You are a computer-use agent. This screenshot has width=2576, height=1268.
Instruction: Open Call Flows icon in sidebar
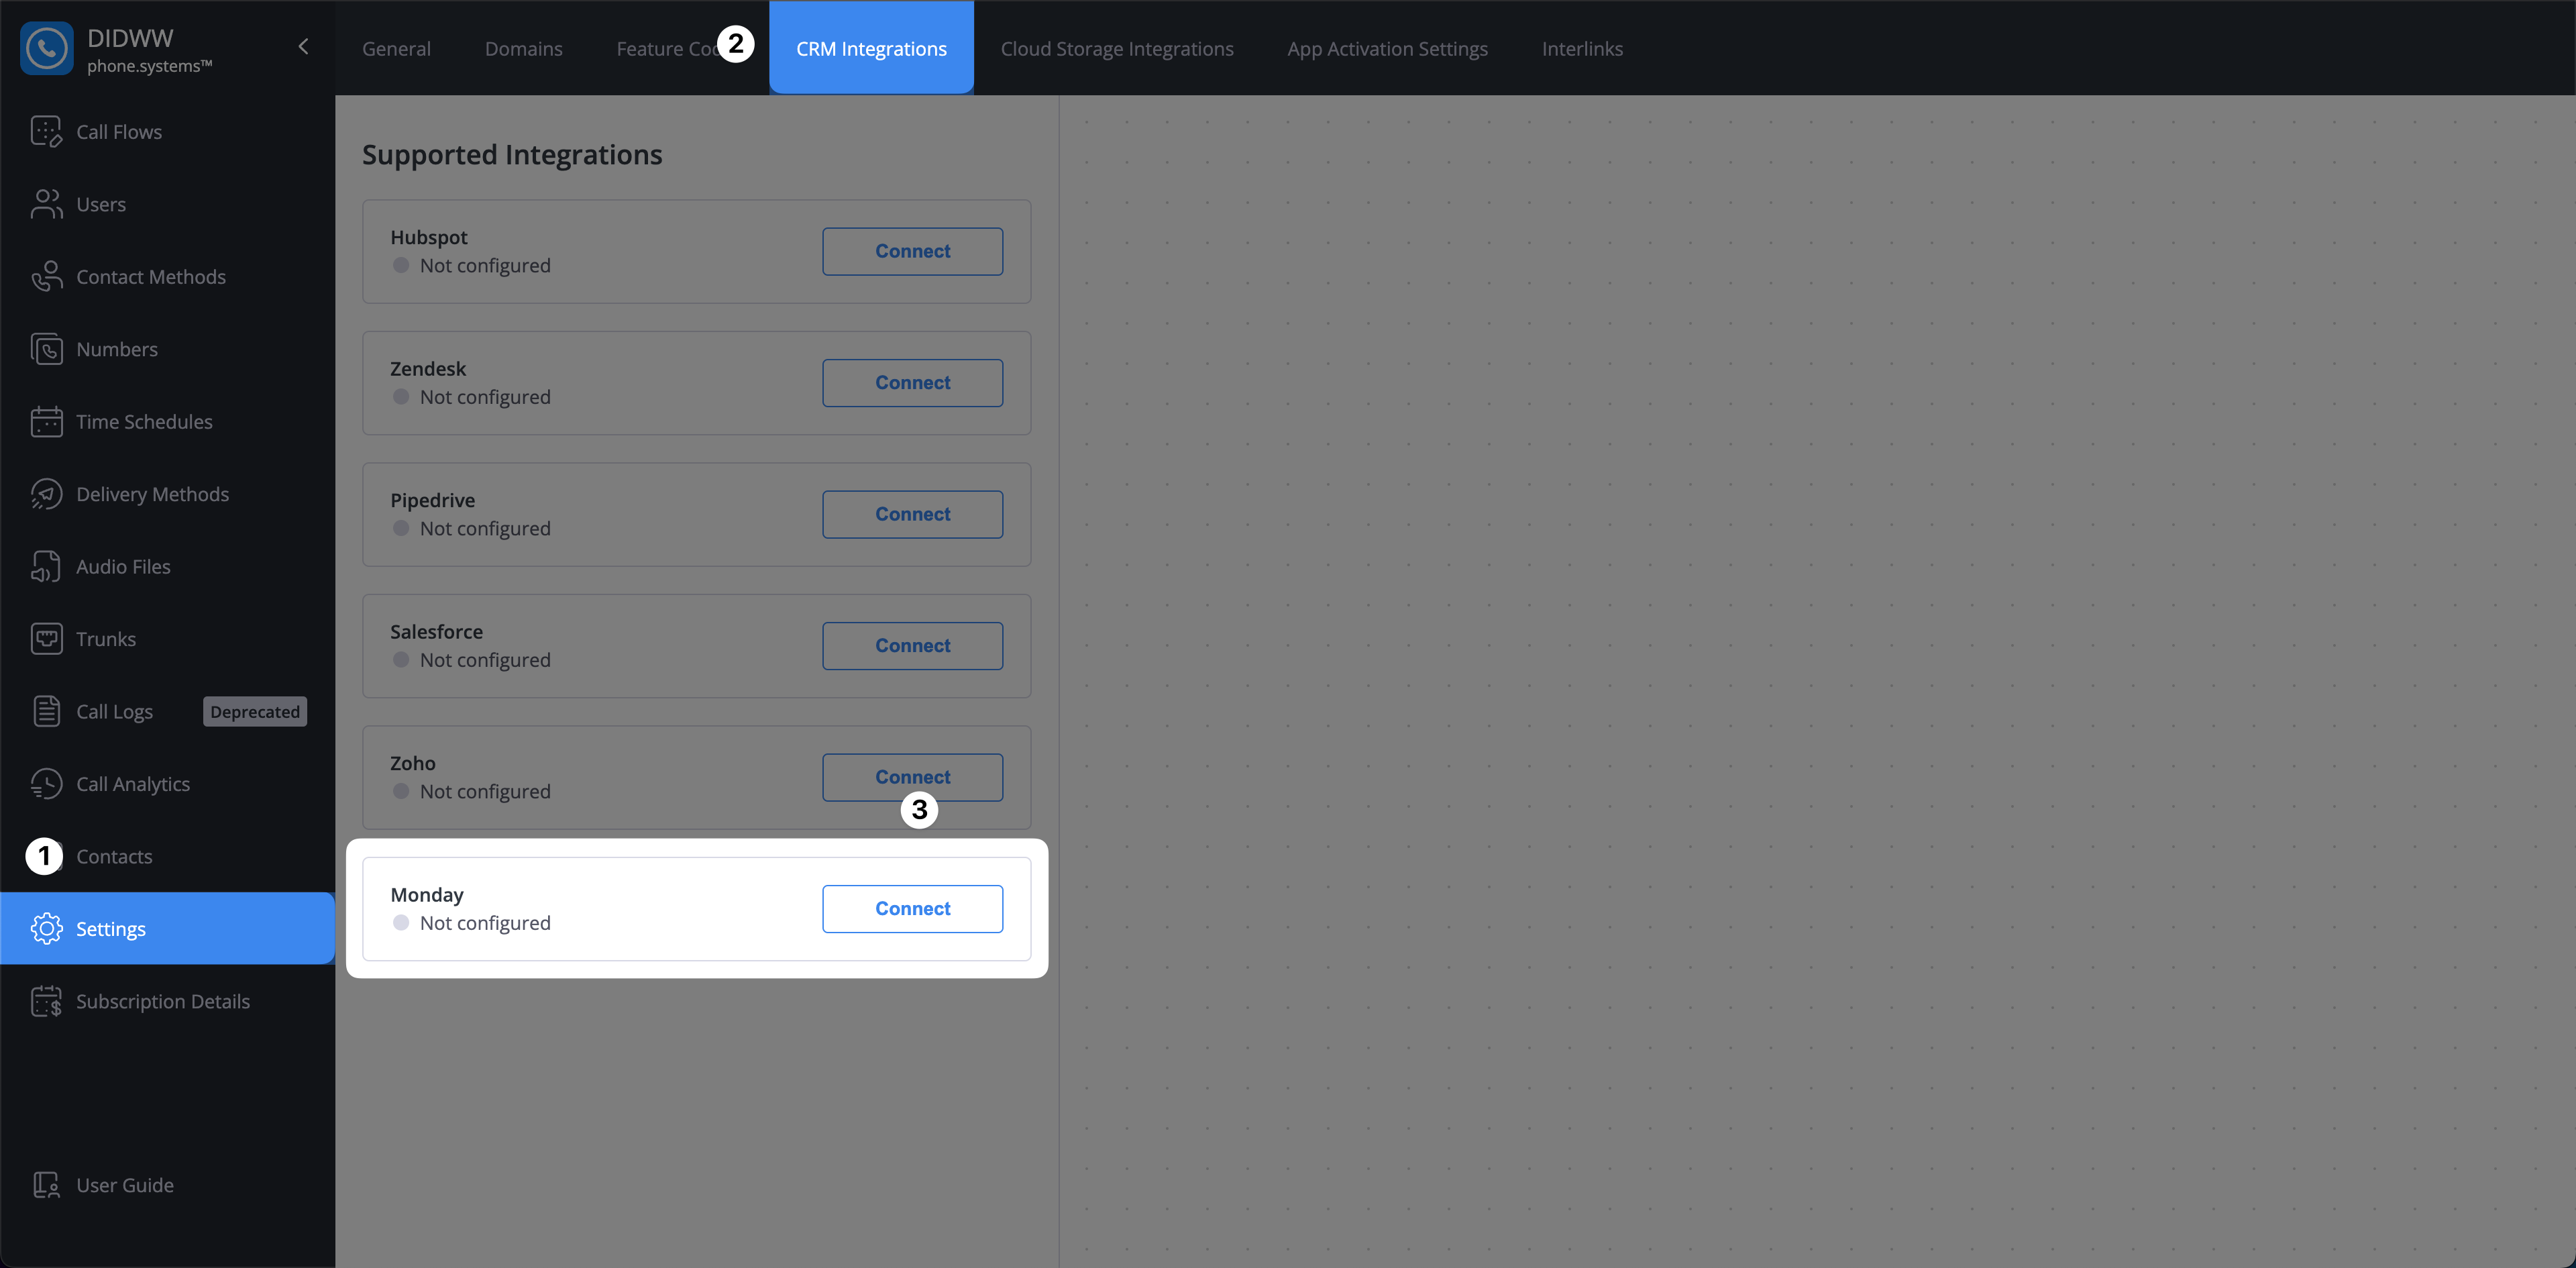coord(46,131)
